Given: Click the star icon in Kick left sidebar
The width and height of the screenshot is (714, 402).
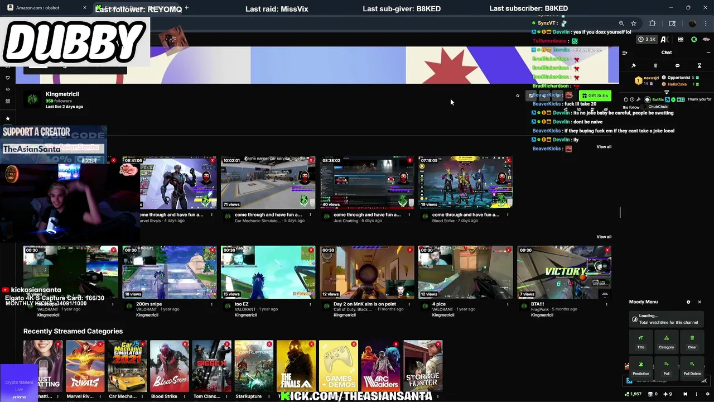Looking at the screenshot, I should click(x=8, y=118).
